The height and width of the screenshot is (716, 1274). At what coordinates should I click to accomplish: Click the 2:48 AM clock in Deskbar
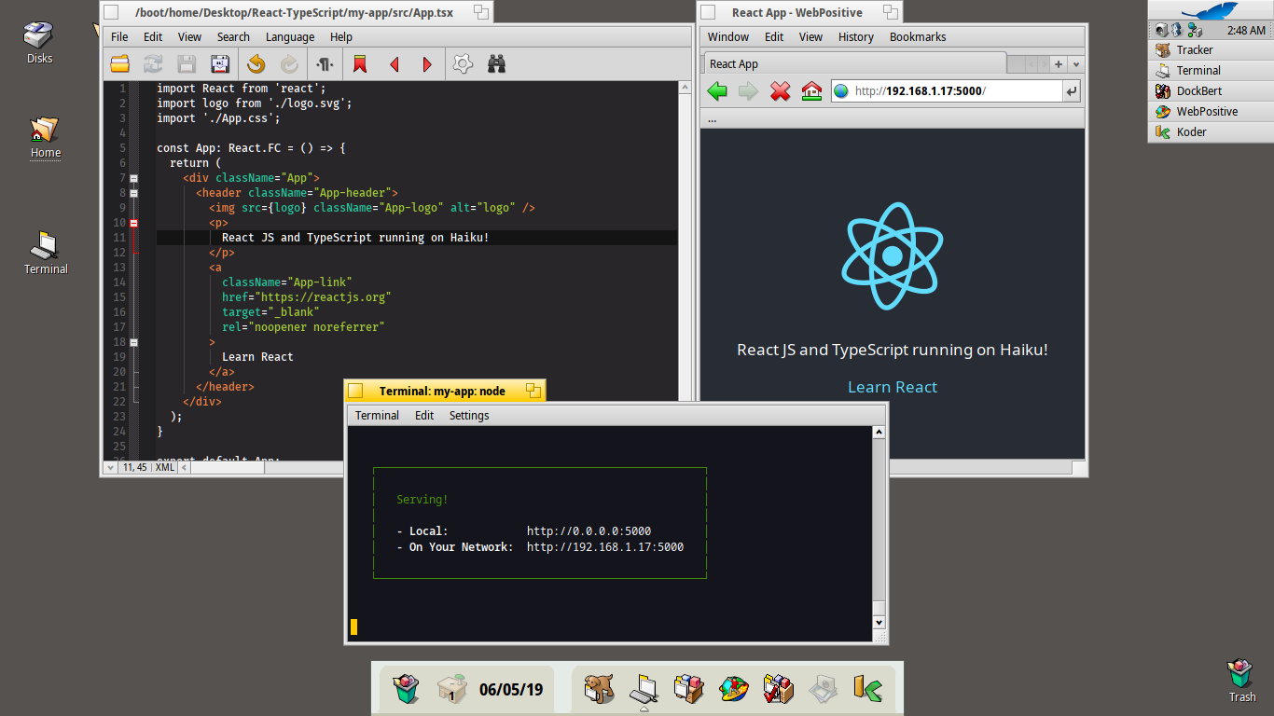[1246, 31]
